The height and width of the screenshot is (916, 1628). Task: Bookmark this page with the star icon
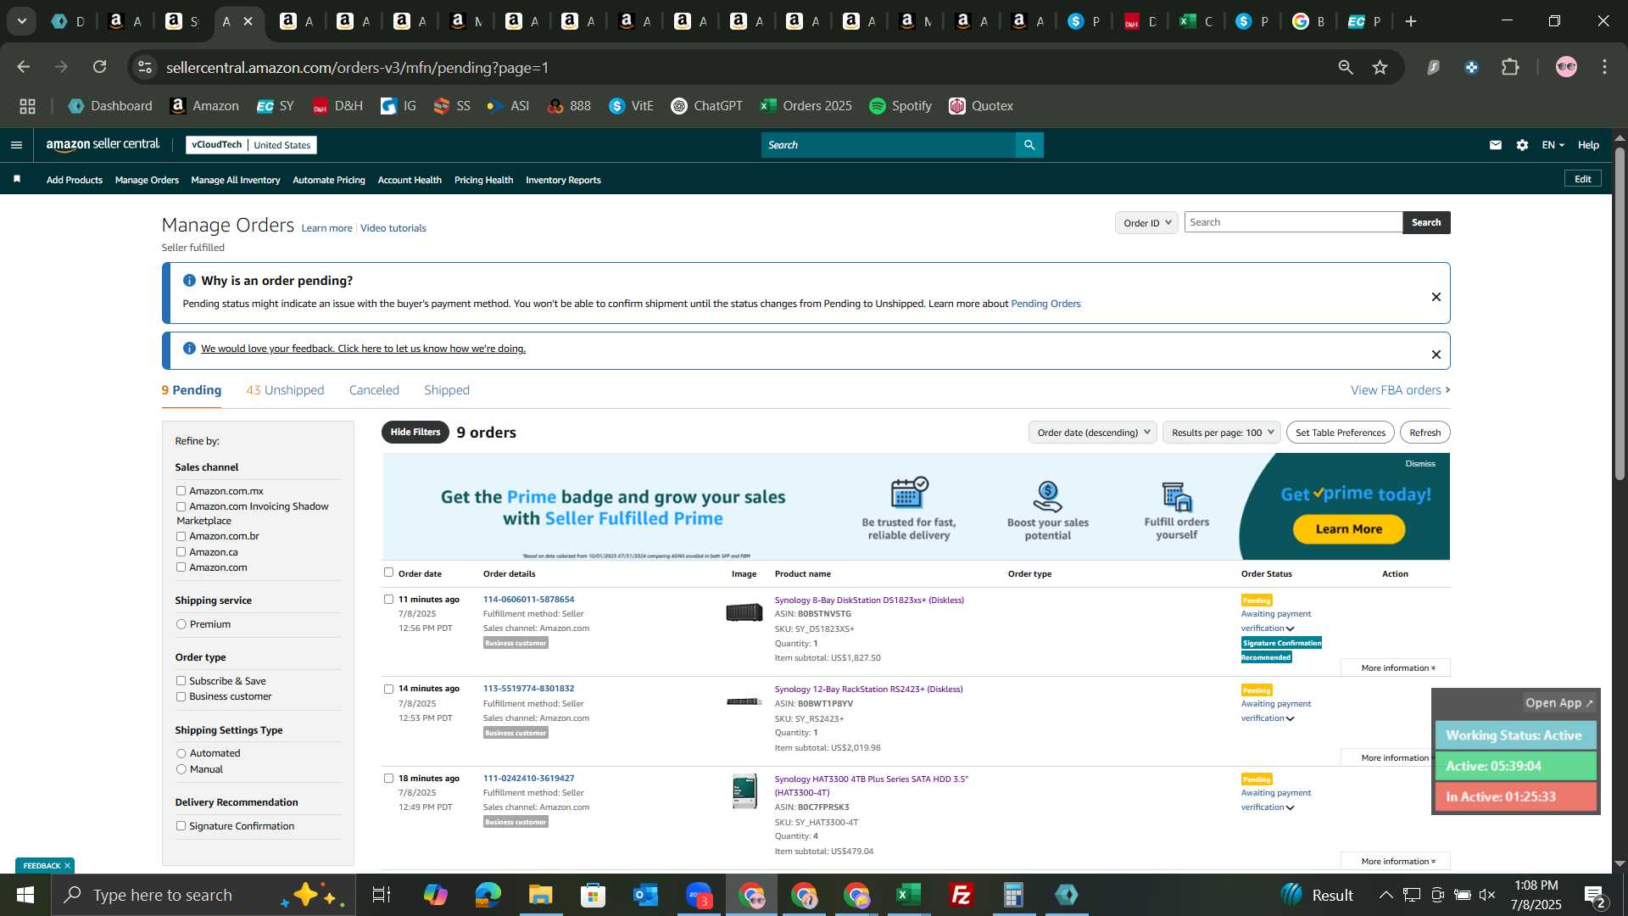point(1380,67)
